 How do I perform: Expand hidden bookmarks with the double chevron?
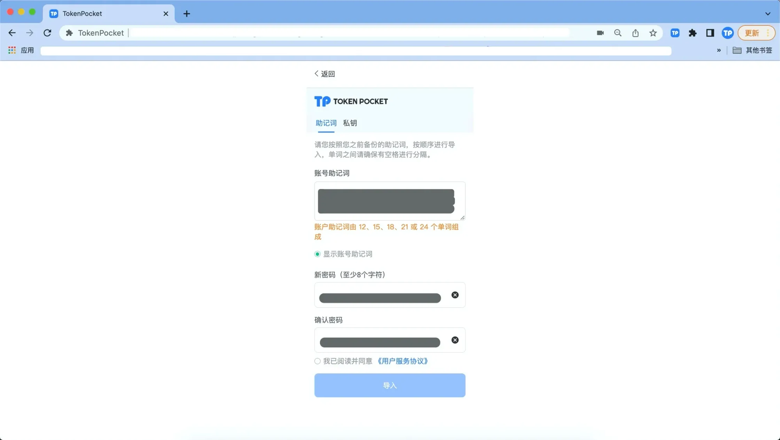(719, 50)
